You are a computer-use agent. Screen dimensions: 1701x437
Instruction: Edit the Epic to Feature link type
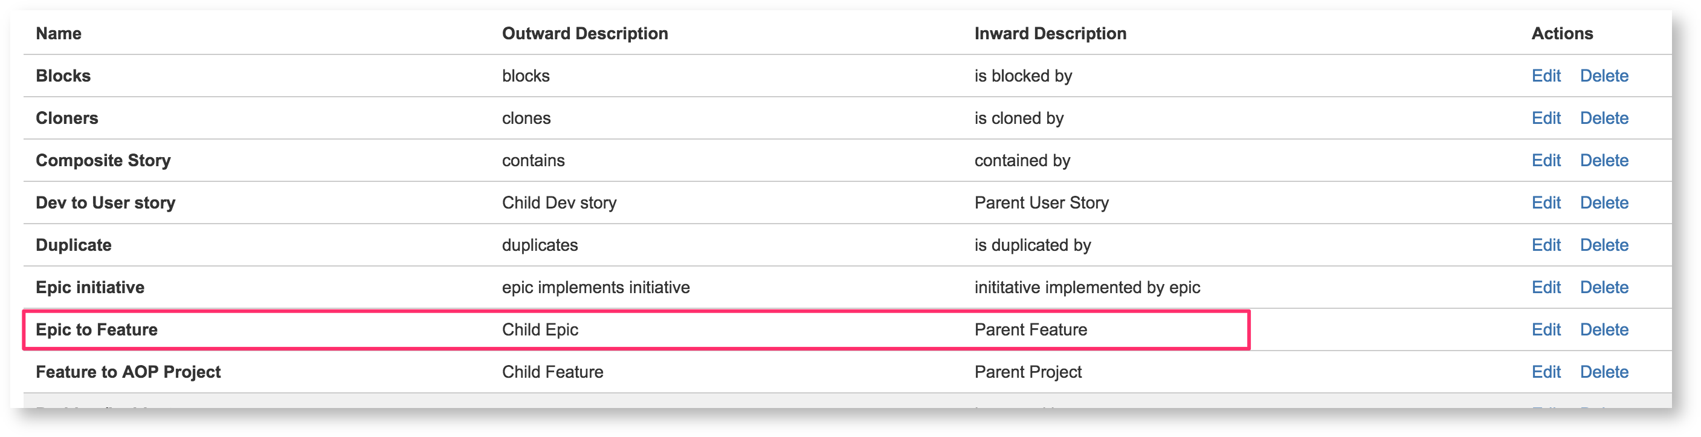pyautogui.click(x=1545, y=329)
